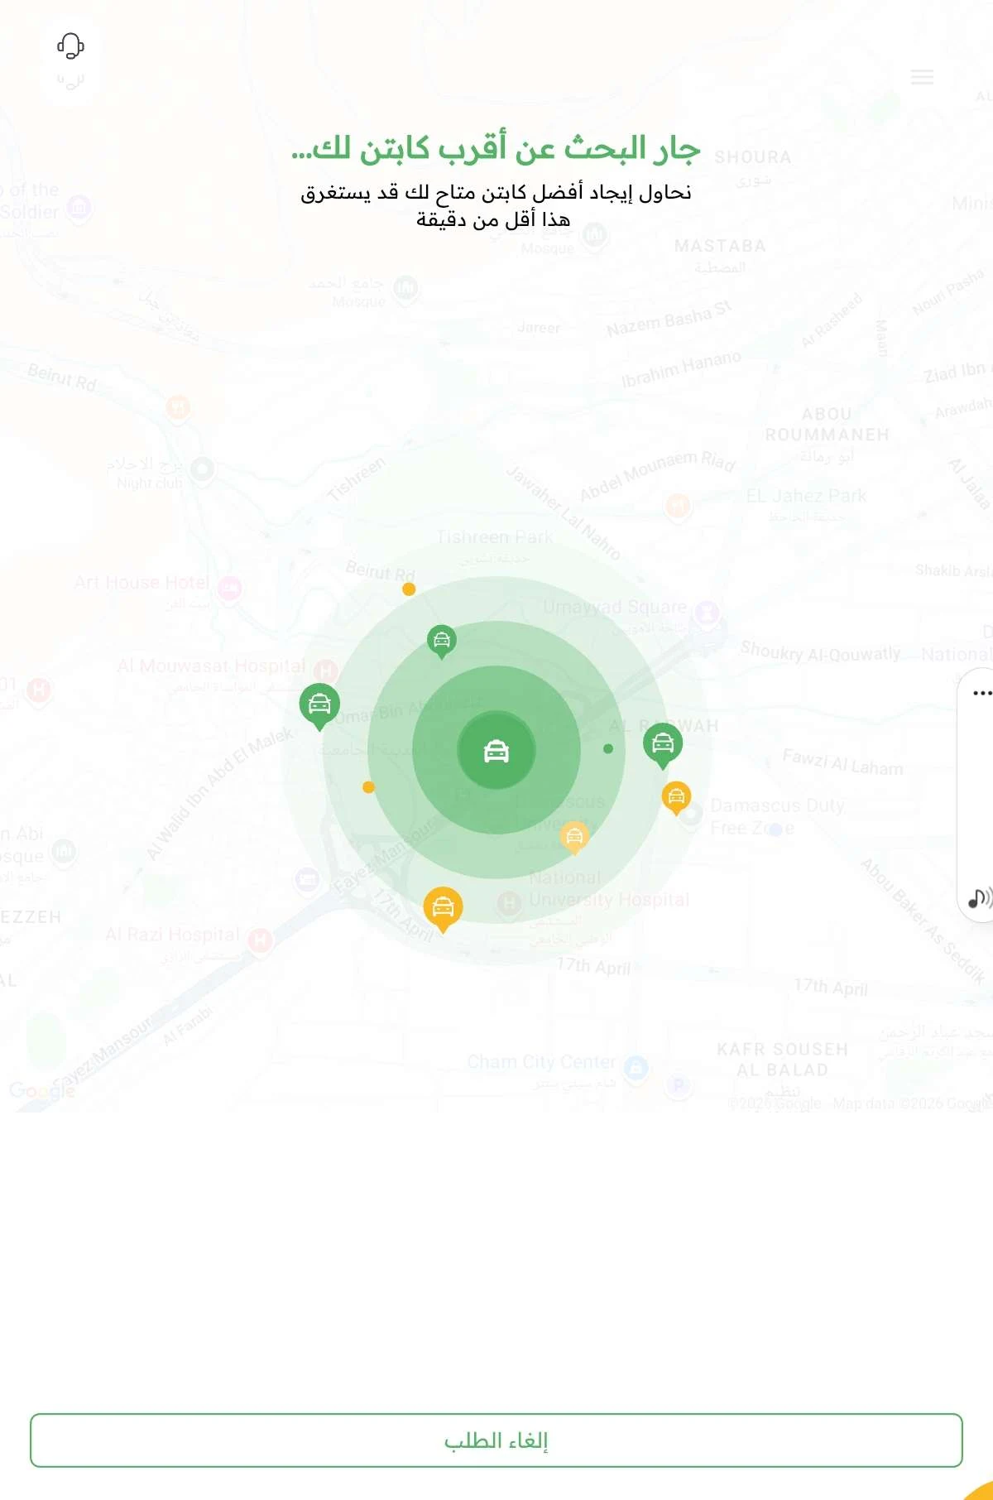Tap the إلغاء الطلب cancel request button

(496, 1440)
